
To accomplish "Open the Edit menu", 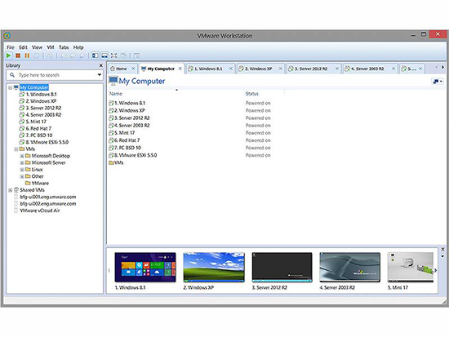I will tap(23, 47).
